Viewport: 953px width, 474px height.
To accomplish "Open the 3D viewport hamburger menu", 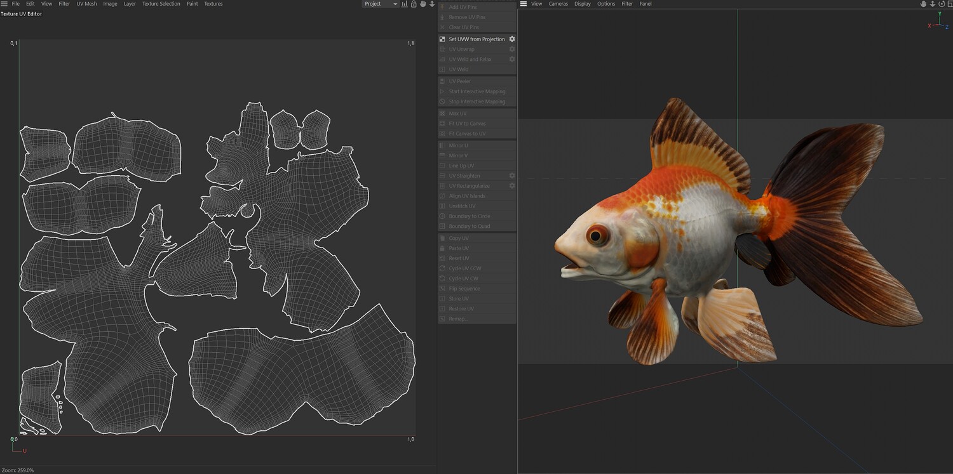I will pos(524,4).
